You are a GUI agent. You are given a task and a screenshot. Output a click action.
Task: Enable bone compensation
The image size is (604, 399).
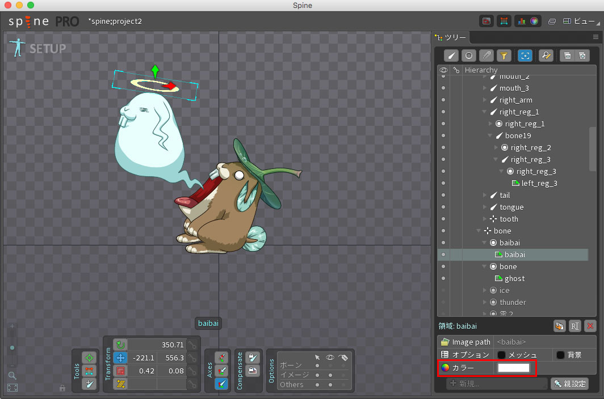252,358
